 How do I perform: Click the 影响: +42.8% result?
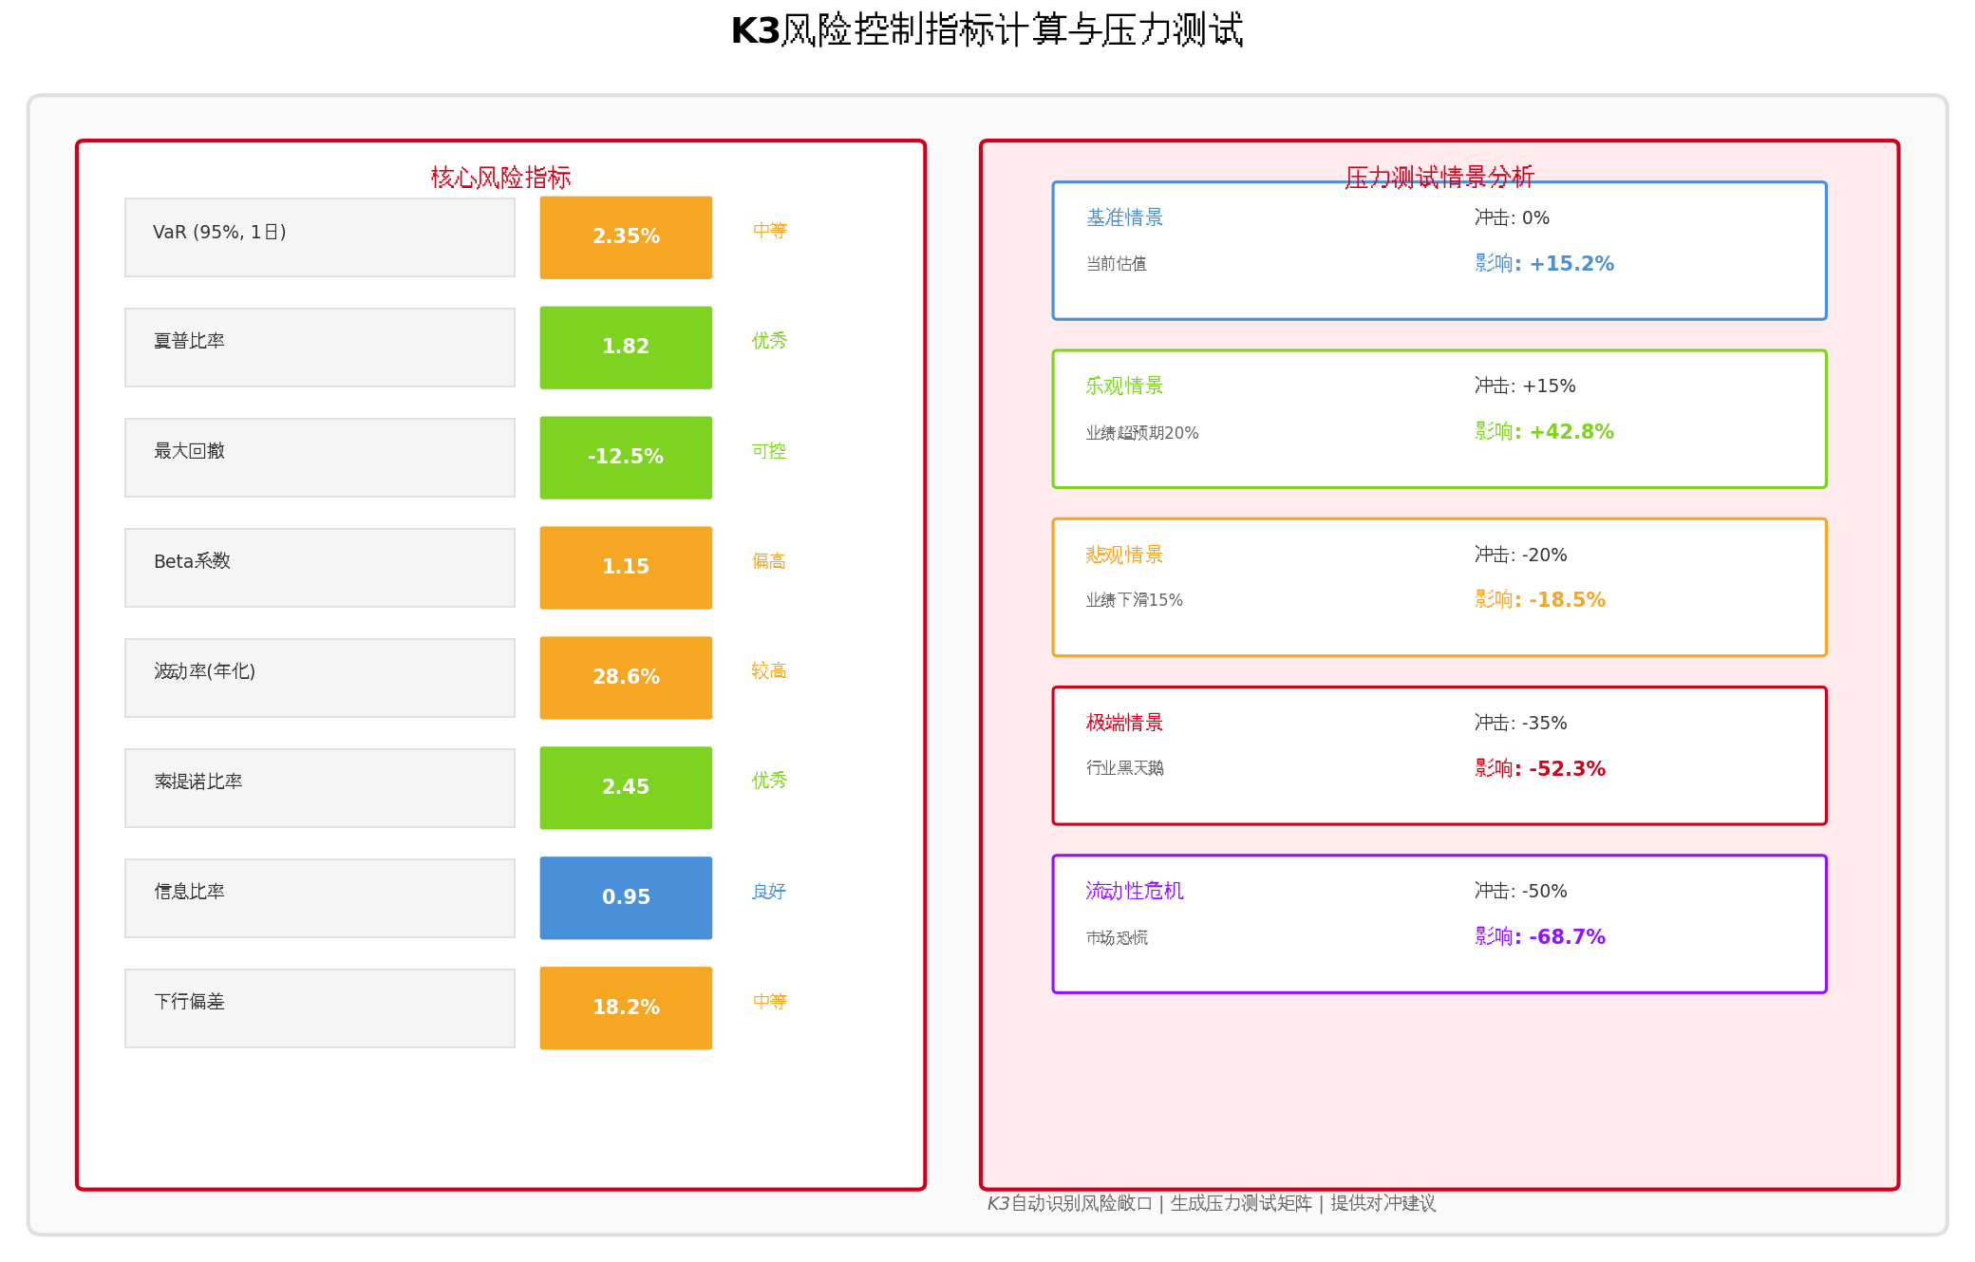pos(1544,432)
